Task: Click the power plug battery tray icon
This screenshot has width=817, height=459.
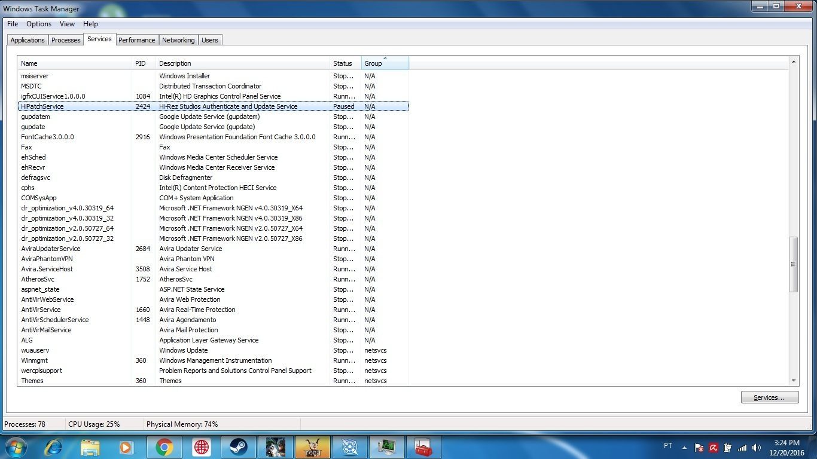Action: tap(728, 447)
